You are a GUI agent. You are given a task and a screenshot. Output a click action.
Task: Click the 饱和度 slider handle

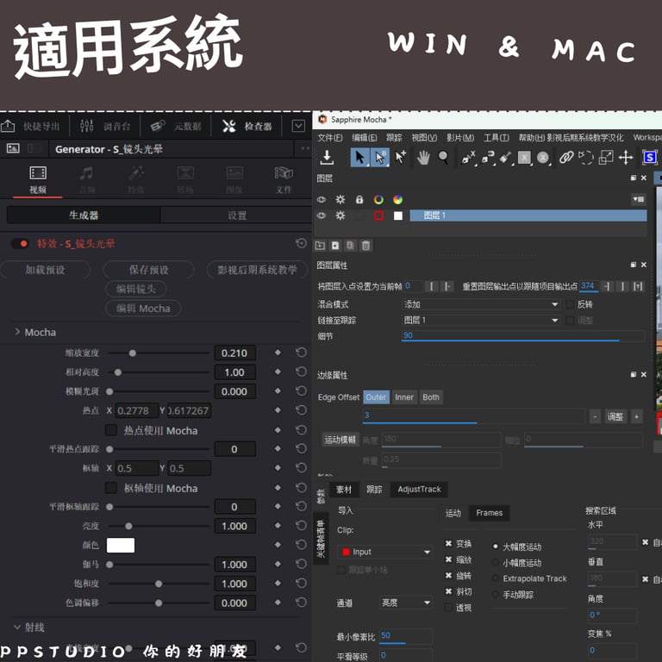click(x=159, y=584)
